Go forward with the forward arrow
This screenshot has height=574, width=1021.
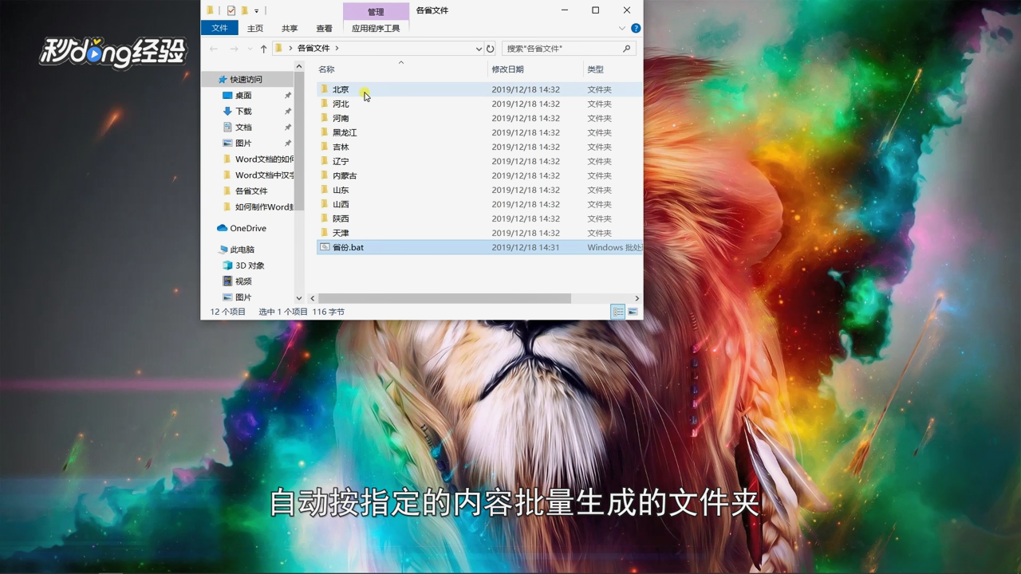(234, 49)
